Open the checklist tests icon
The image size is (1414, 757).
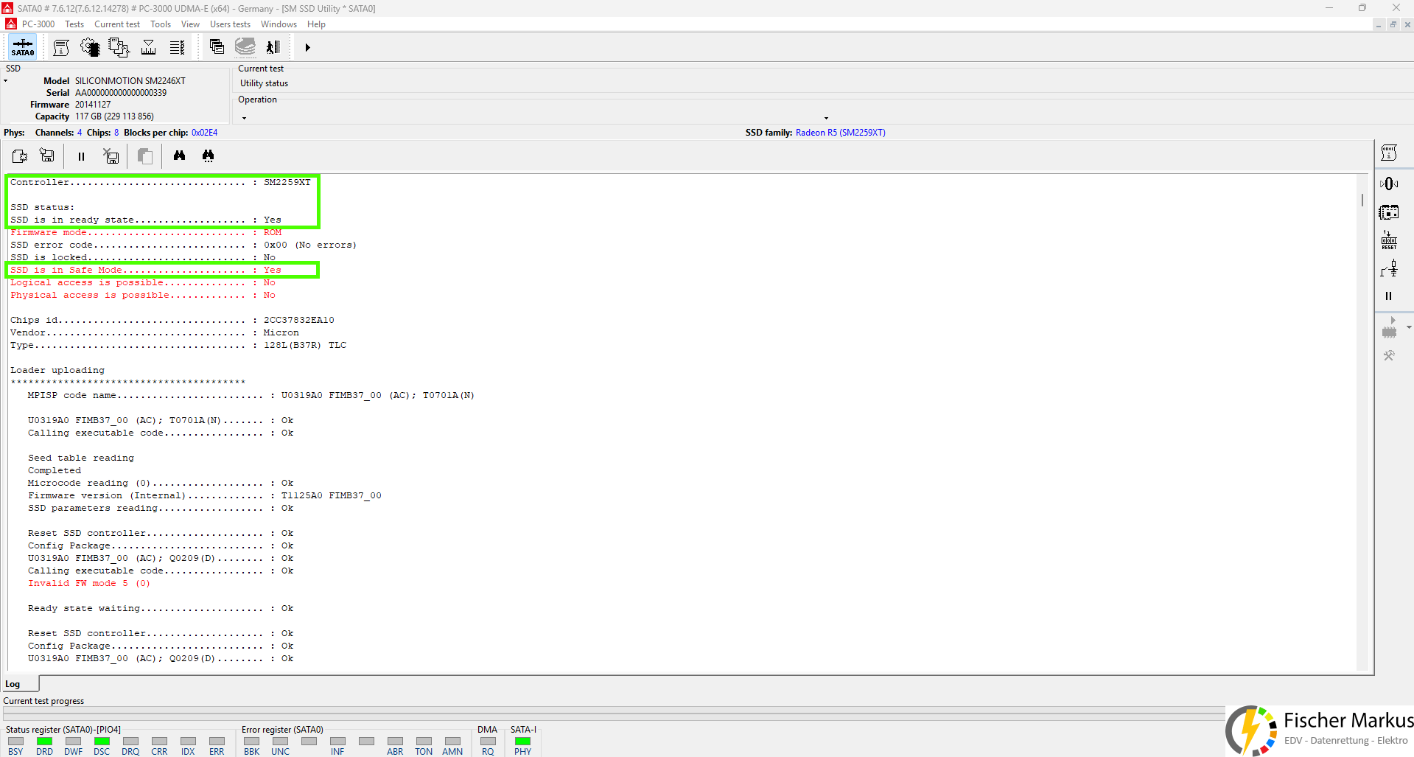pos(177,48)
